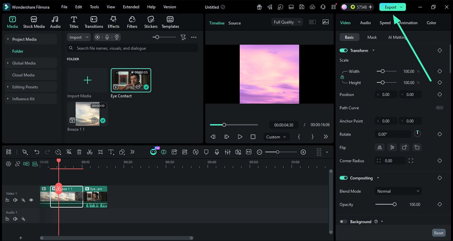
Task: Open the Stickers panel
Action: tap(151, 22)
